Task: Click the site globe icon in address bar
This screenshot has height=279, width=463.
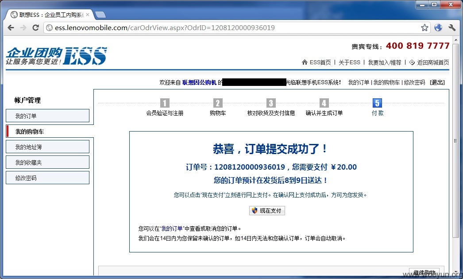Action: (50, 28)
